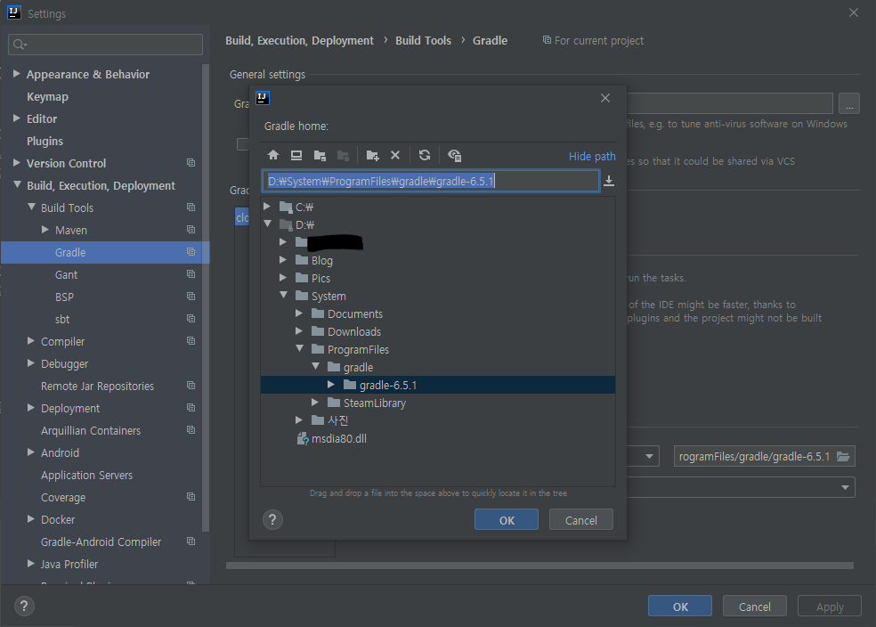Click Cancel in the Settings window
876x627 pixels.
coord(755,607)
